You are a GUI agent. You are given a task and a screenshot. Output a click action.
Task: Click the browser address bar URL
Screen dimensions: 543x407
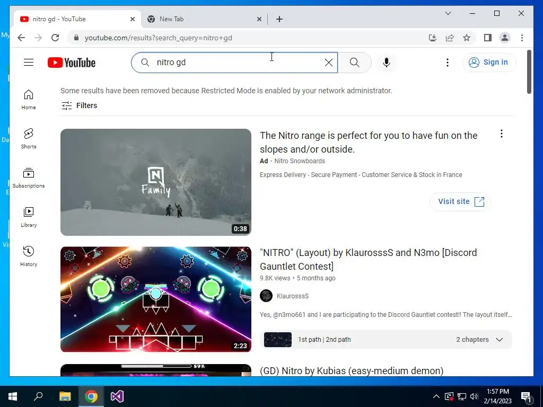158,38
